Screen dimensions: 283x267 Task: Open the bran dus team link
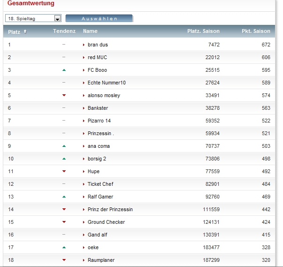click(x=98, y=45)
